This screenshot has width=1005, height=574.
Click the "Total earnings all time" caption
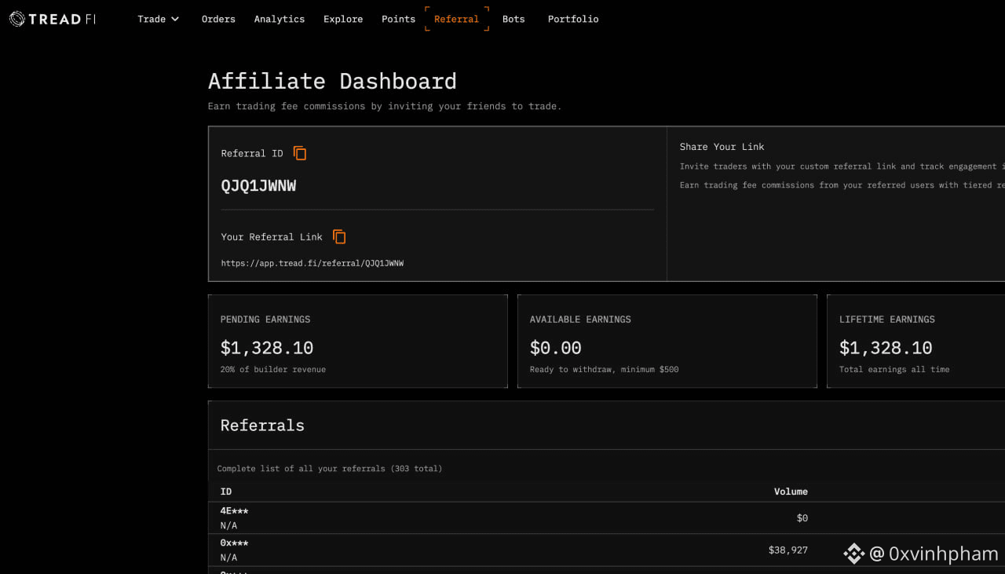pos(894,370)
